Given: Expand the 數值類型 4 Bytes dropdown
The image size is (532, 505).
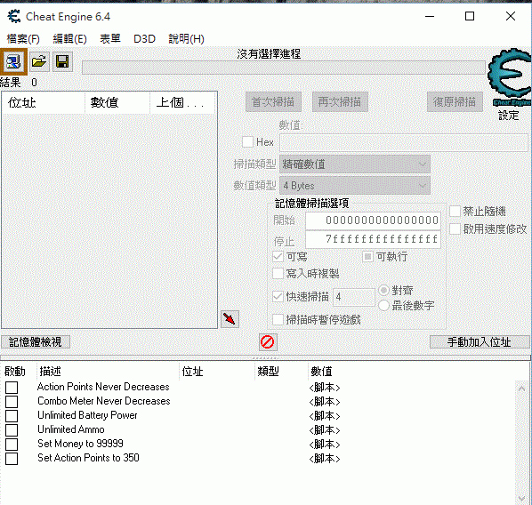Looking at the screenshot, I should pos(355,186).
